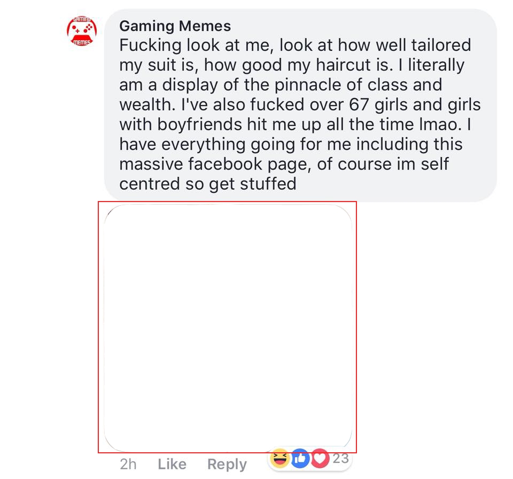Open the 2h comment timestamp

128,464
